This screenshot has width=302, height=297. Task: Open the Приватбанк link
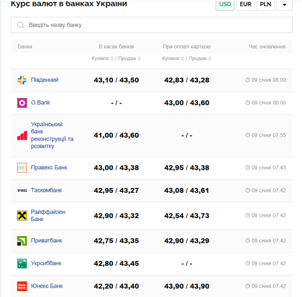coord(47,241)
